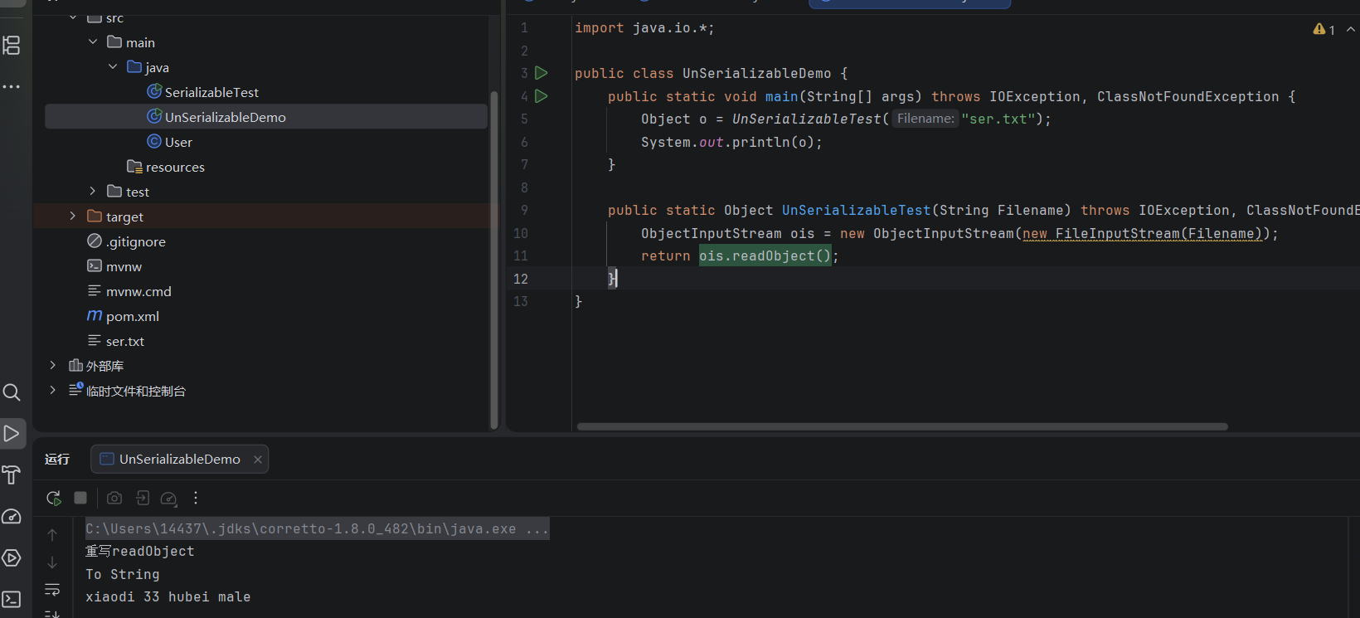Click the project tree vertical scrollbar
Image resolution: width=1360 pixels, height=618 pixels.
(x=494, y=260)
